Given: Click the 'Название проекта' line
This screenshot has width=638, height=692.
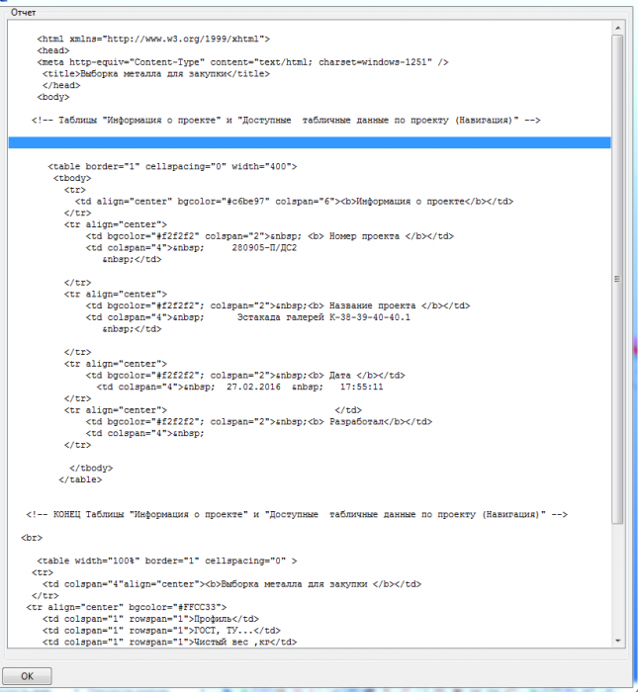Looking at the screenshot, I should tap(278, 305).
